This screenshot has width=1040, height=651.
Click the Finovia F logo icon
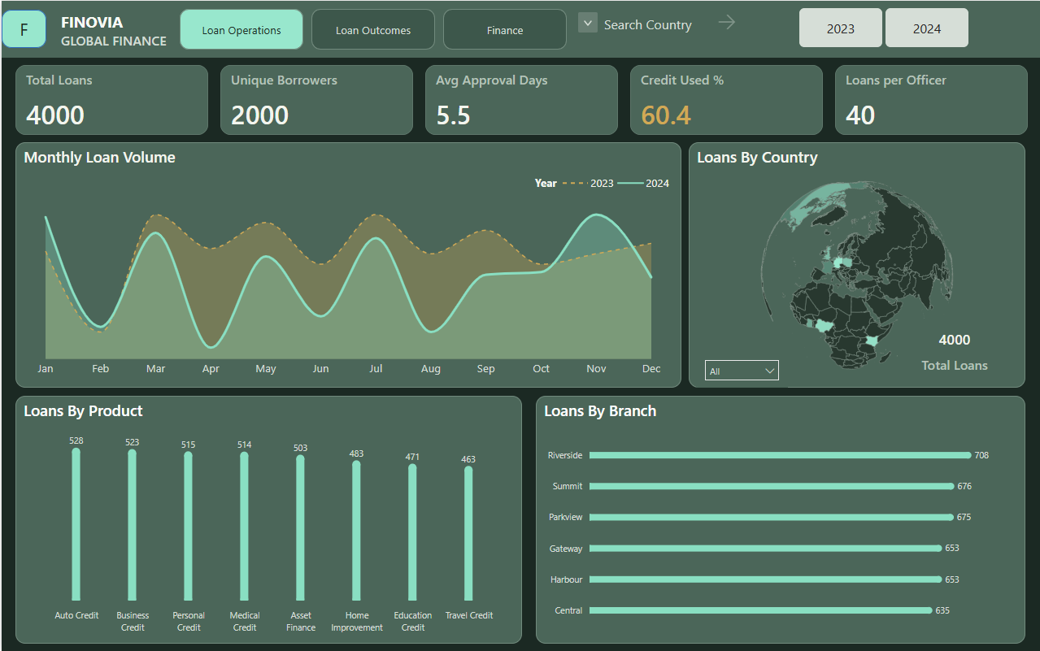(24, 30)
